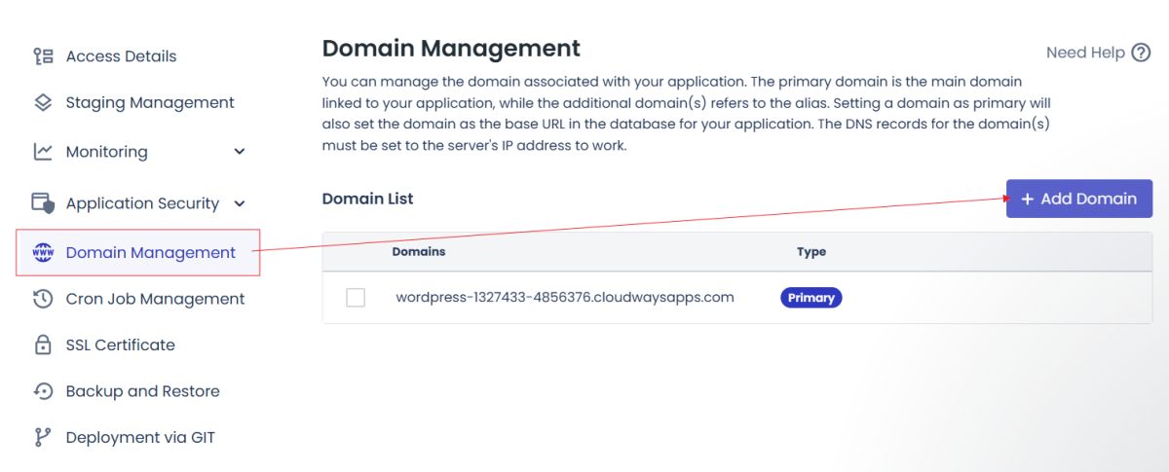
Task: Click the Backup and Restore icon
Action: tap(43, 391)
